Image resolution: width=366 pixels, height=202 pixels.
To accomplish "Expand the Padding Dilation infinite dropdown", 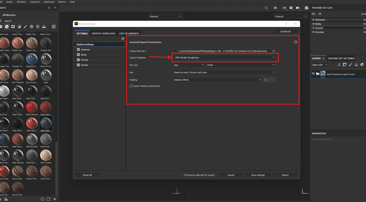I will click(217, 80).
